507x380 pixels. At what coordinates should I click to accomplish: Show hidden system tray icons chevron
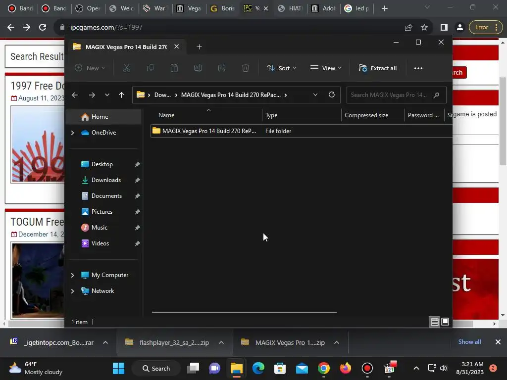[416, 368]
